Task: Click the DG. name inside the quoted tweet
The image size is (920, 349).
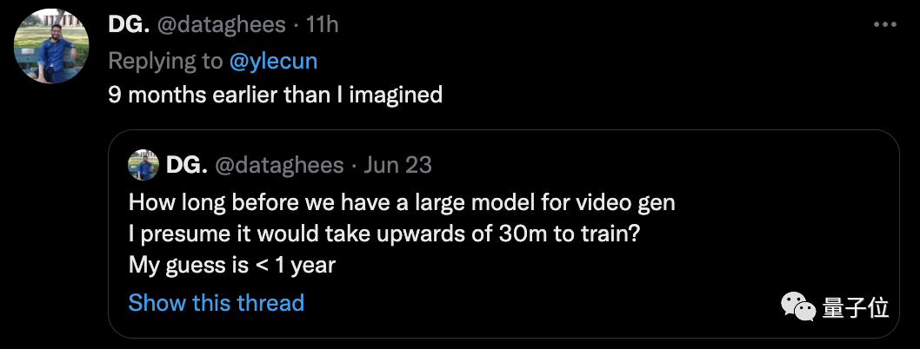Action: [x=184, y=165]
